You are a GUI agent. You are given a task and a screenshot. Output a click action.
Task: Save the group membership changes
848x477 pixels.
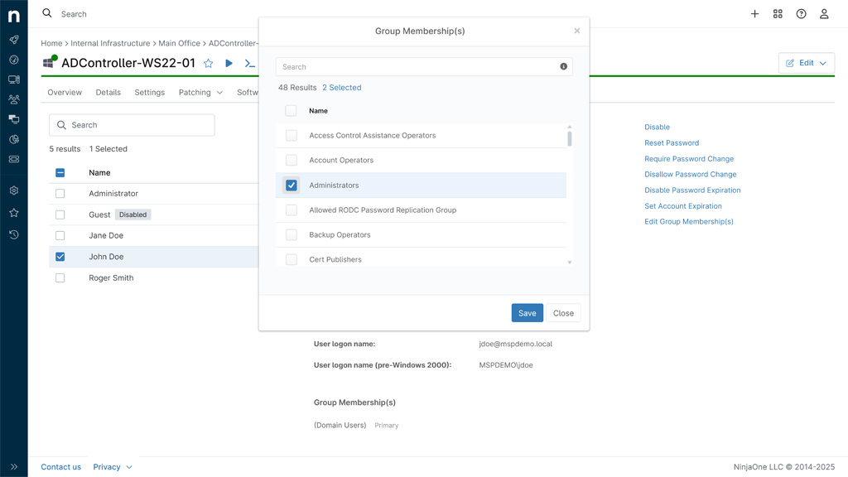point(528,313)
